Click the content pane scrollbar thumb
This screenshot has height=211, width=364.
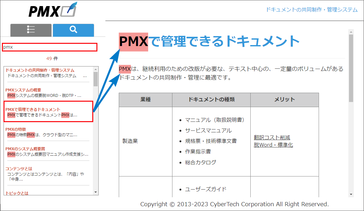click(351, 68)
